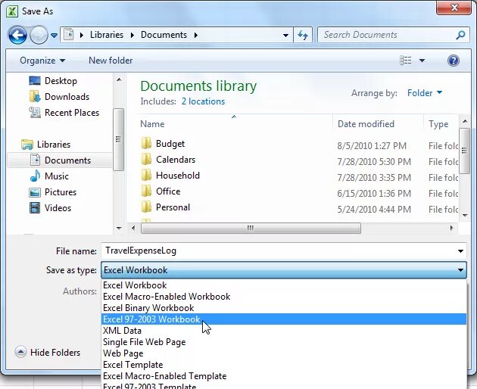
Task: Choose Single File Web Page type
Action: point(283,342)
